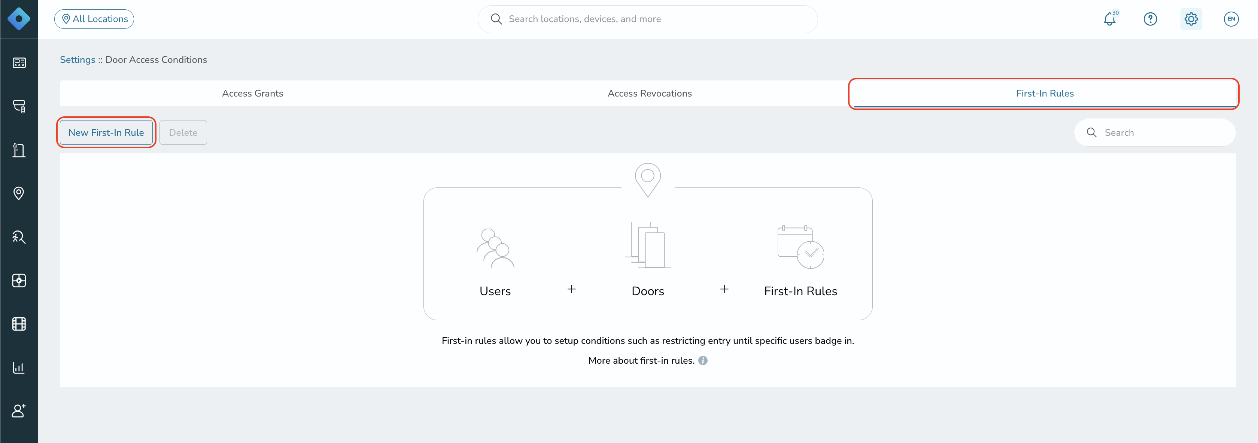Select the First-In Rules tab
Screen dimensions: 1258x443
point(1045,93)
